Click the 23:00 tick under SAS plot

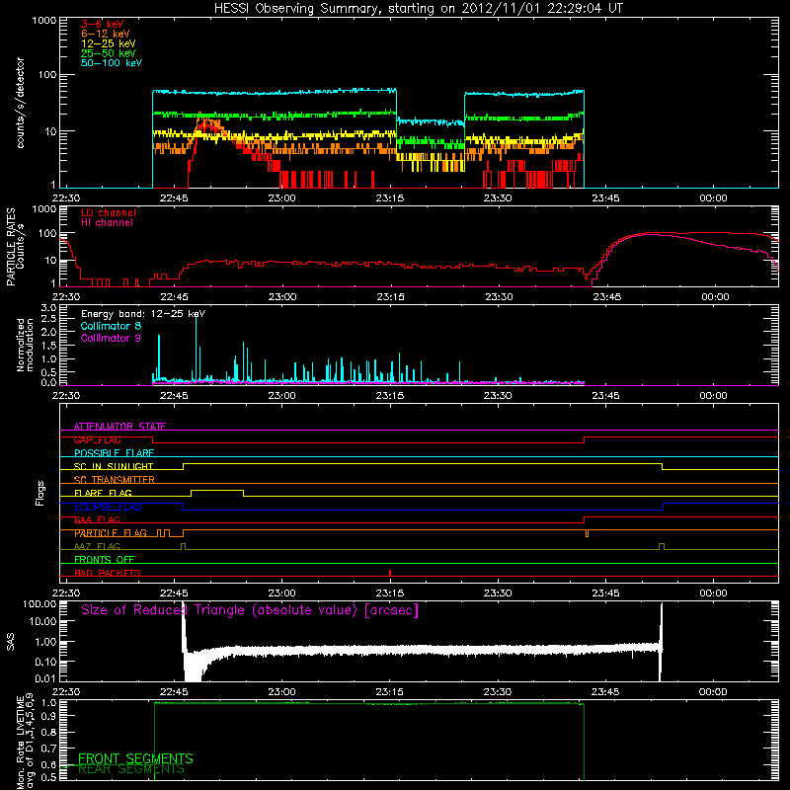tap(282, 692)
